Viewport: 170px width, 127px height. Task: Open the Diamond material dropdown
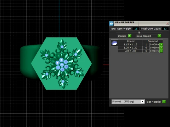(142, 102)
